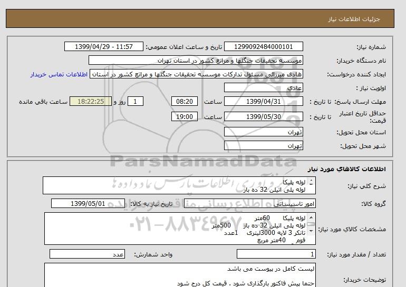Click the request creator field هادی میرزائی
Image resolution: width=406 pixels, height=287 pixels.
[x=196, y=74]
